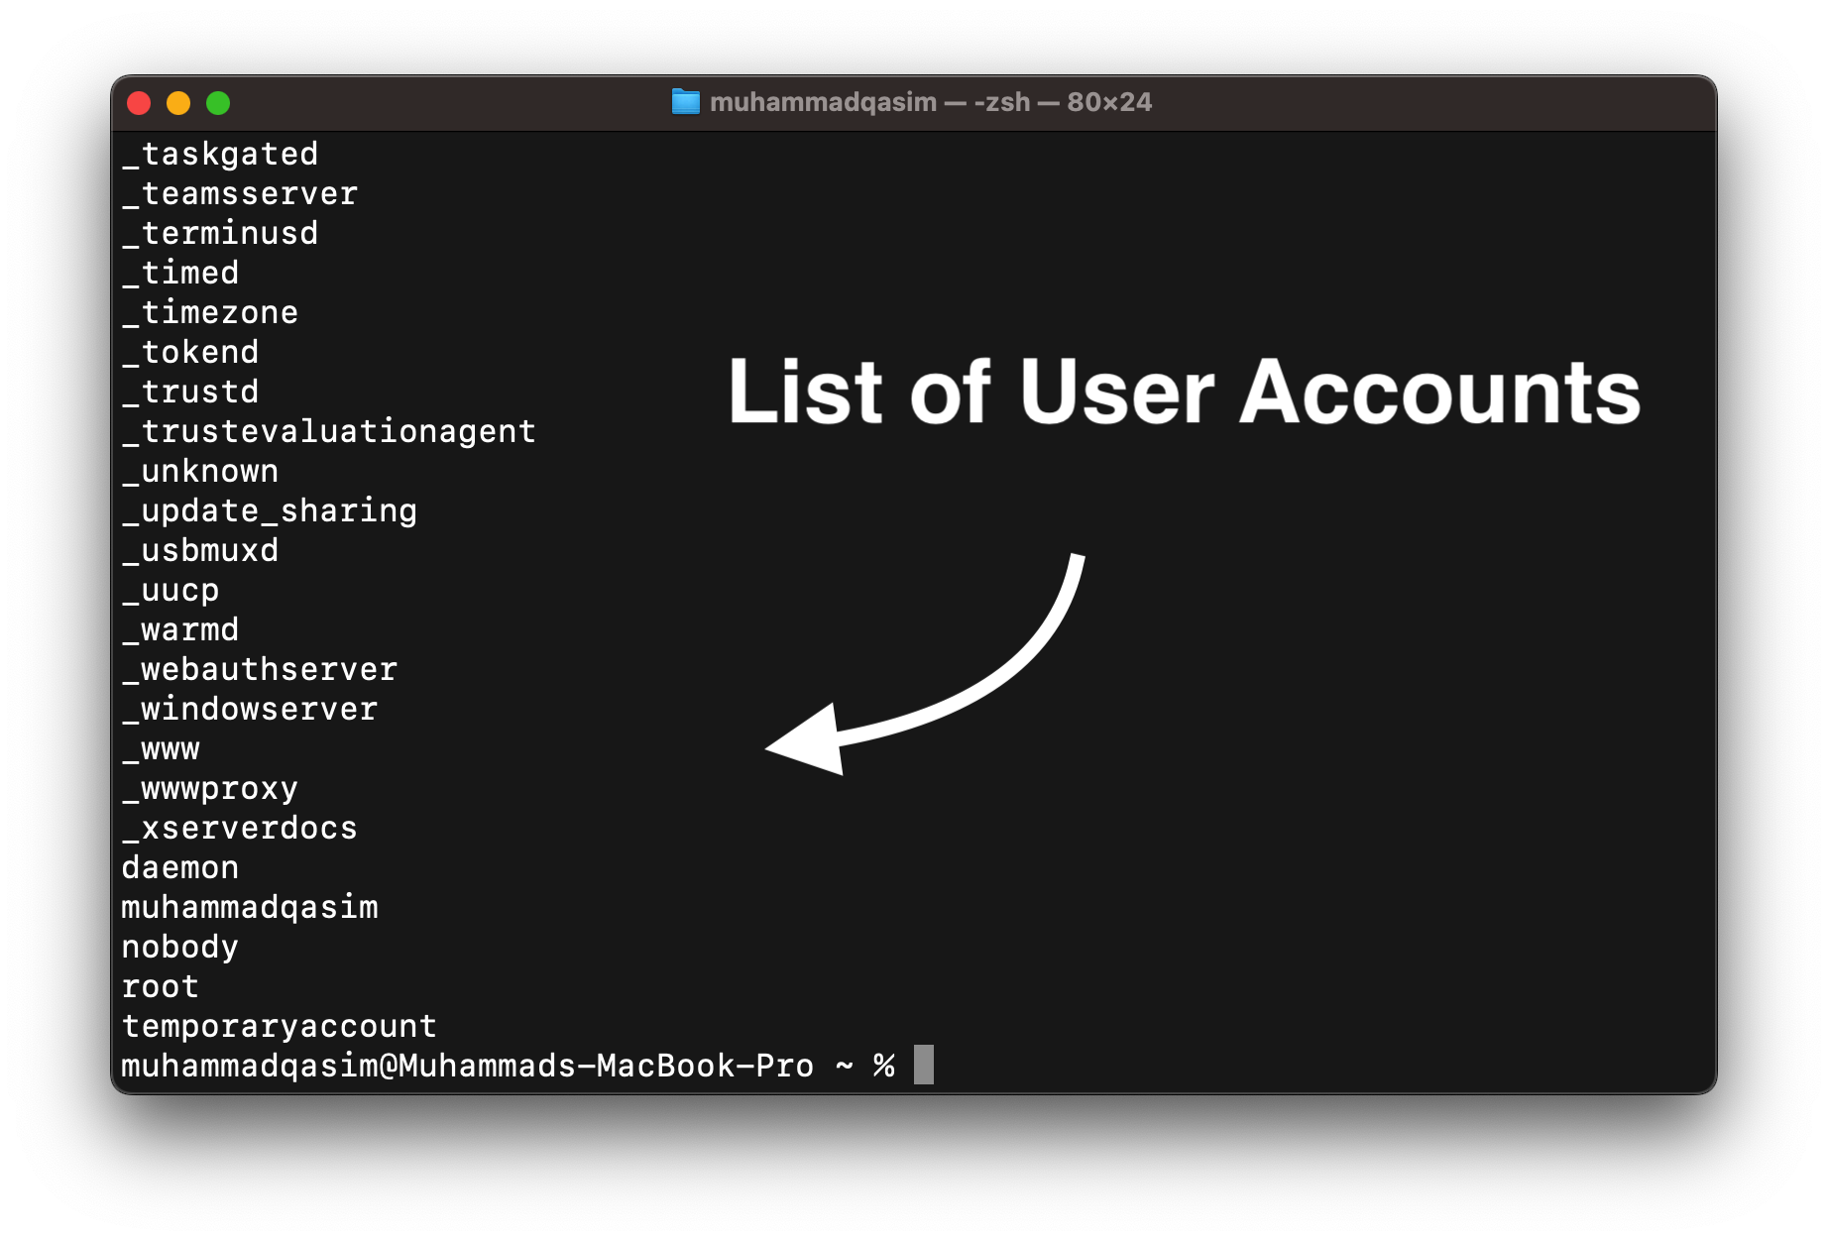The width and height of the screenshot is (1828, 1241).
Task: Click the terminal cursor block after the prompt
Action: pyautogui.click(x=923, y=1065)
